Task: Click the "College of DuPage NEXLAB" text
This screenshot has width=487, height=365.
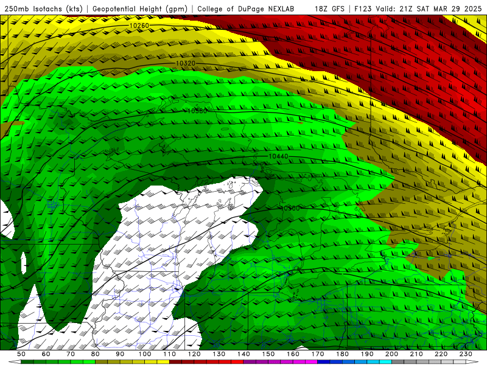Action: pyautogui.click(x=245, y=9)
